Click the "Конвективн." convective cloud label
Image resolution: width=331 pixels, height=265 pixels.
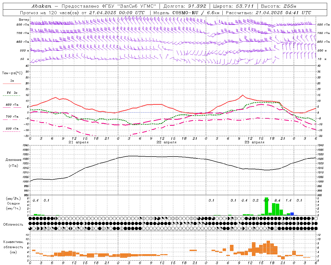tap(13, 242)
